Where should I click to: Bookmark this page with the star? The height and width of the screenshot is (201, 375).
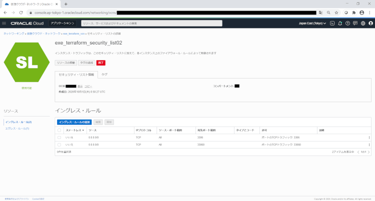(336, 12)
